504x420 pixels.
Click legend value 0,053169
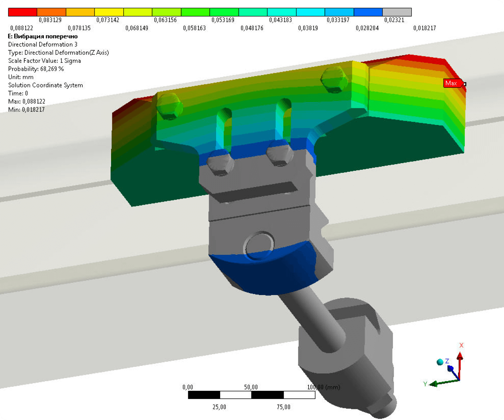point(223,20)
